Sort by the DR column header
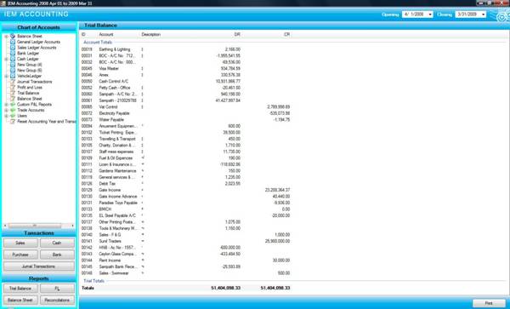This screenshot has height=309, width=510. pos(237,34)
